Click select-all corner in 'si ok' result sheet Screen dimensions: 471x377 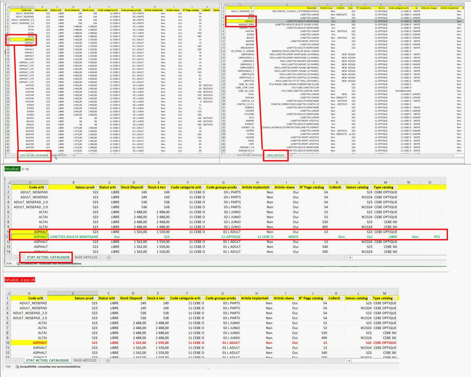point(8,182)
